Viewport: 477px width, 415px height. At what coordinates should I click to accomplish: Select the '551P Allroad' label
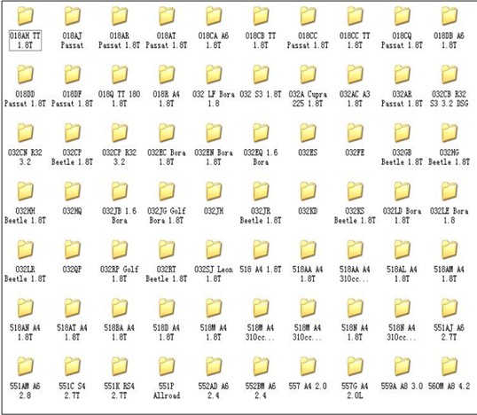coord(167,391)
